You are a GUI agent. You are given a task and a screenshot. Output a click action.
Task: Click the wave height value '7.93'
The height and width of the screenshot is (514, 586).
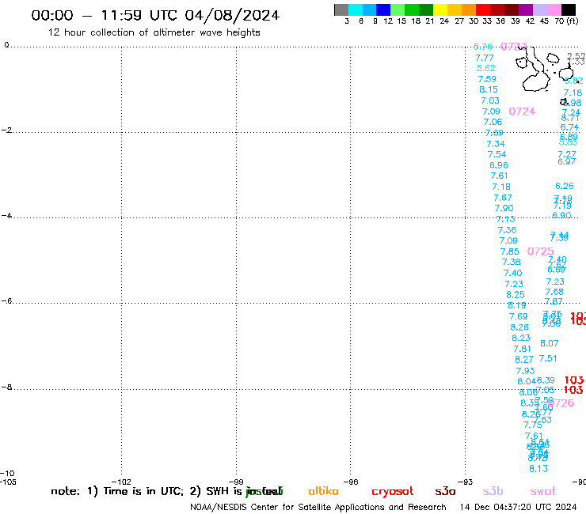(525, 371)
